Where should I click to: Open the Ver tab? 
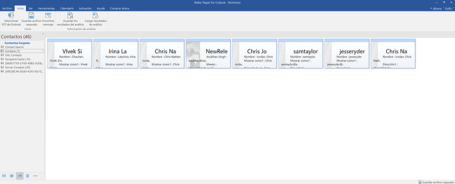30,9
